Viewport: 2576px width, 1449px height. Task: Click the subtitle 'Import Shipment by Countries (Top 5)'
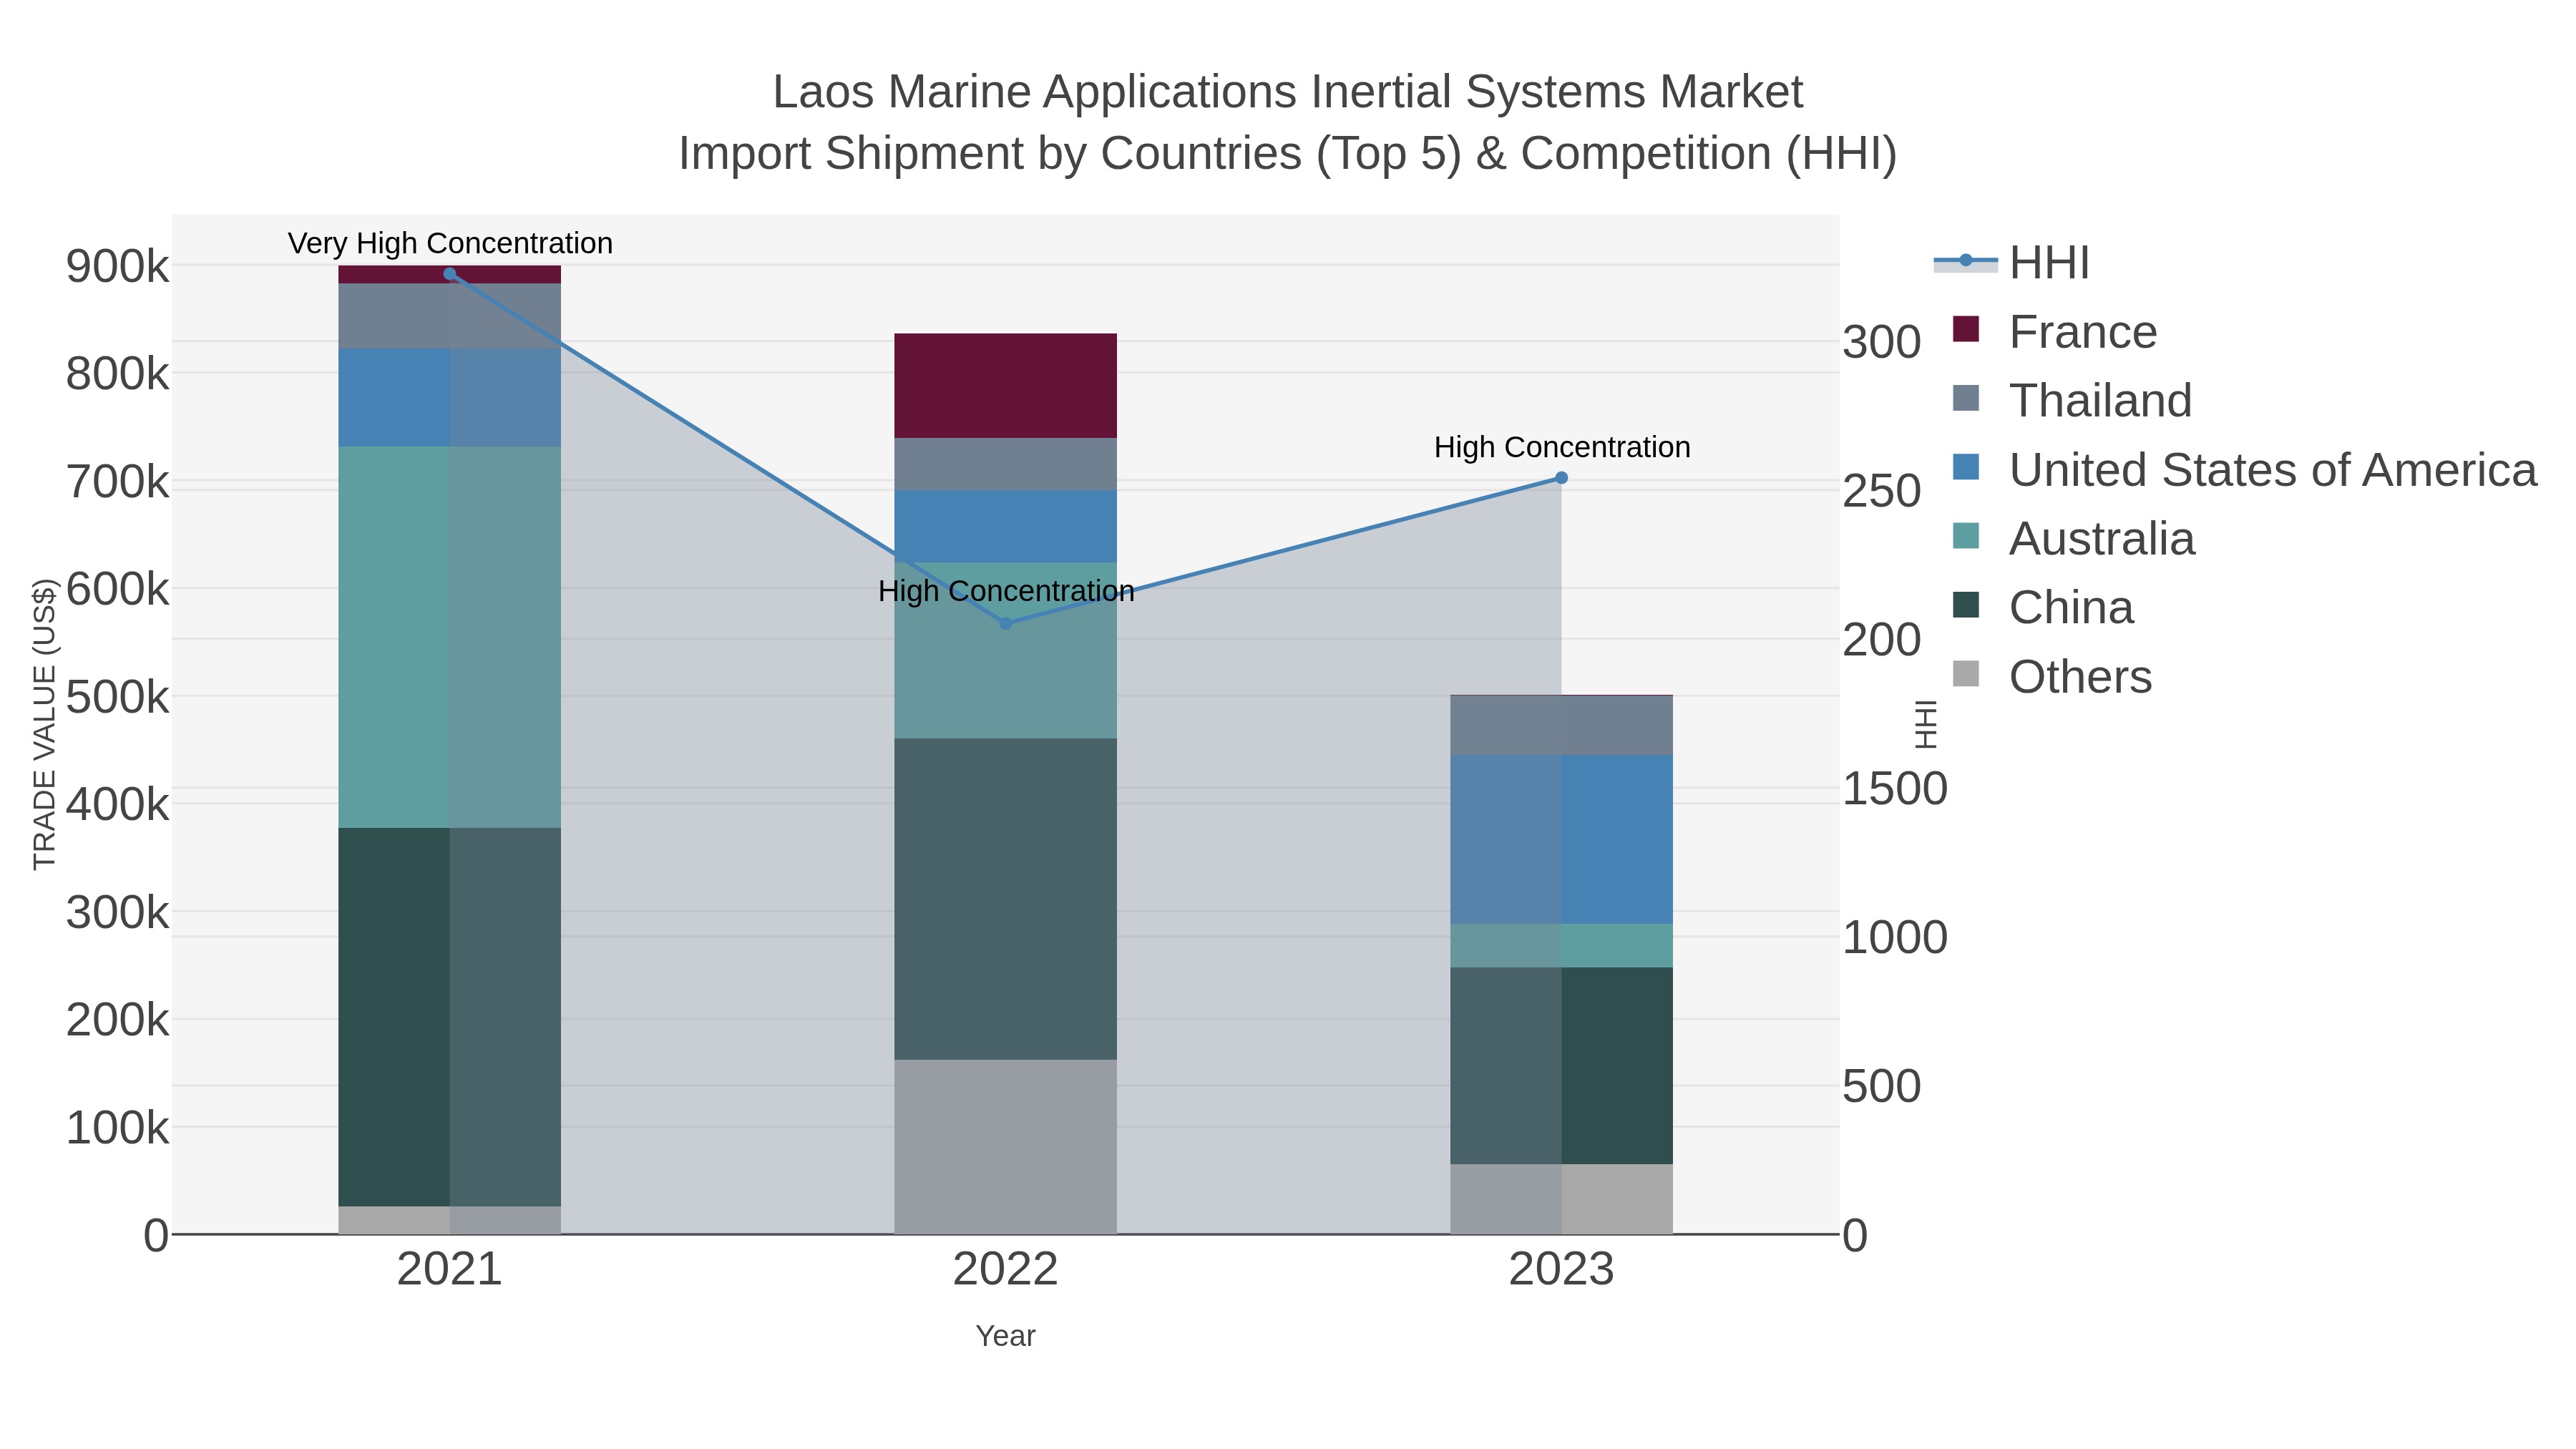point(1070,154)
